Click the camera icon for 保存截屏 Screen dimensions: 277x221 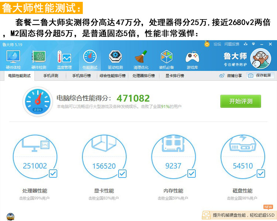click(250, 76)
